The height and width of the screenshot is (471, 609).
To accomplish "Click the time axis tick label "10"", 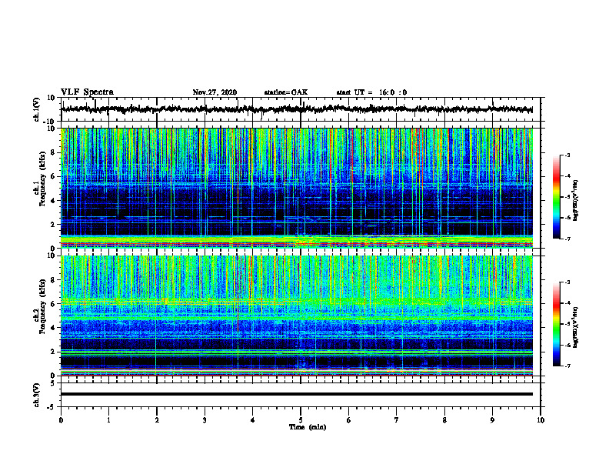I will (x=541, y=420).
